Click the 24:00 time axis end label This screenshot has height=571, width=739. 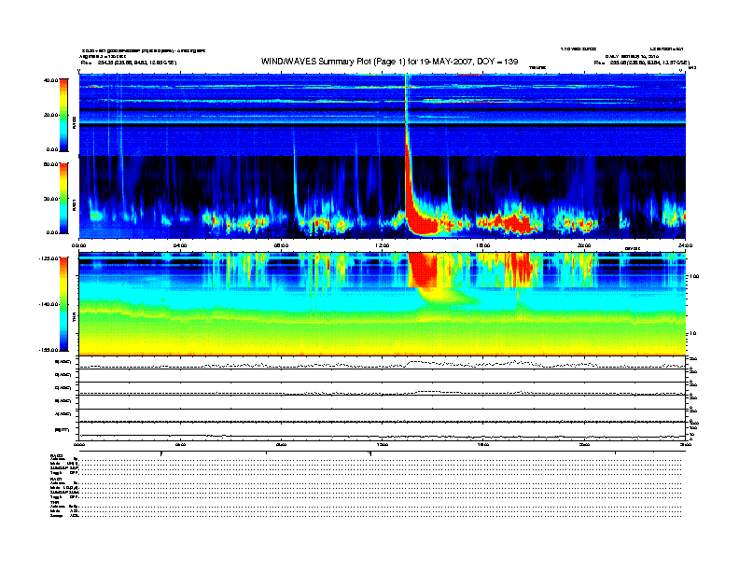tap(684, 245)
